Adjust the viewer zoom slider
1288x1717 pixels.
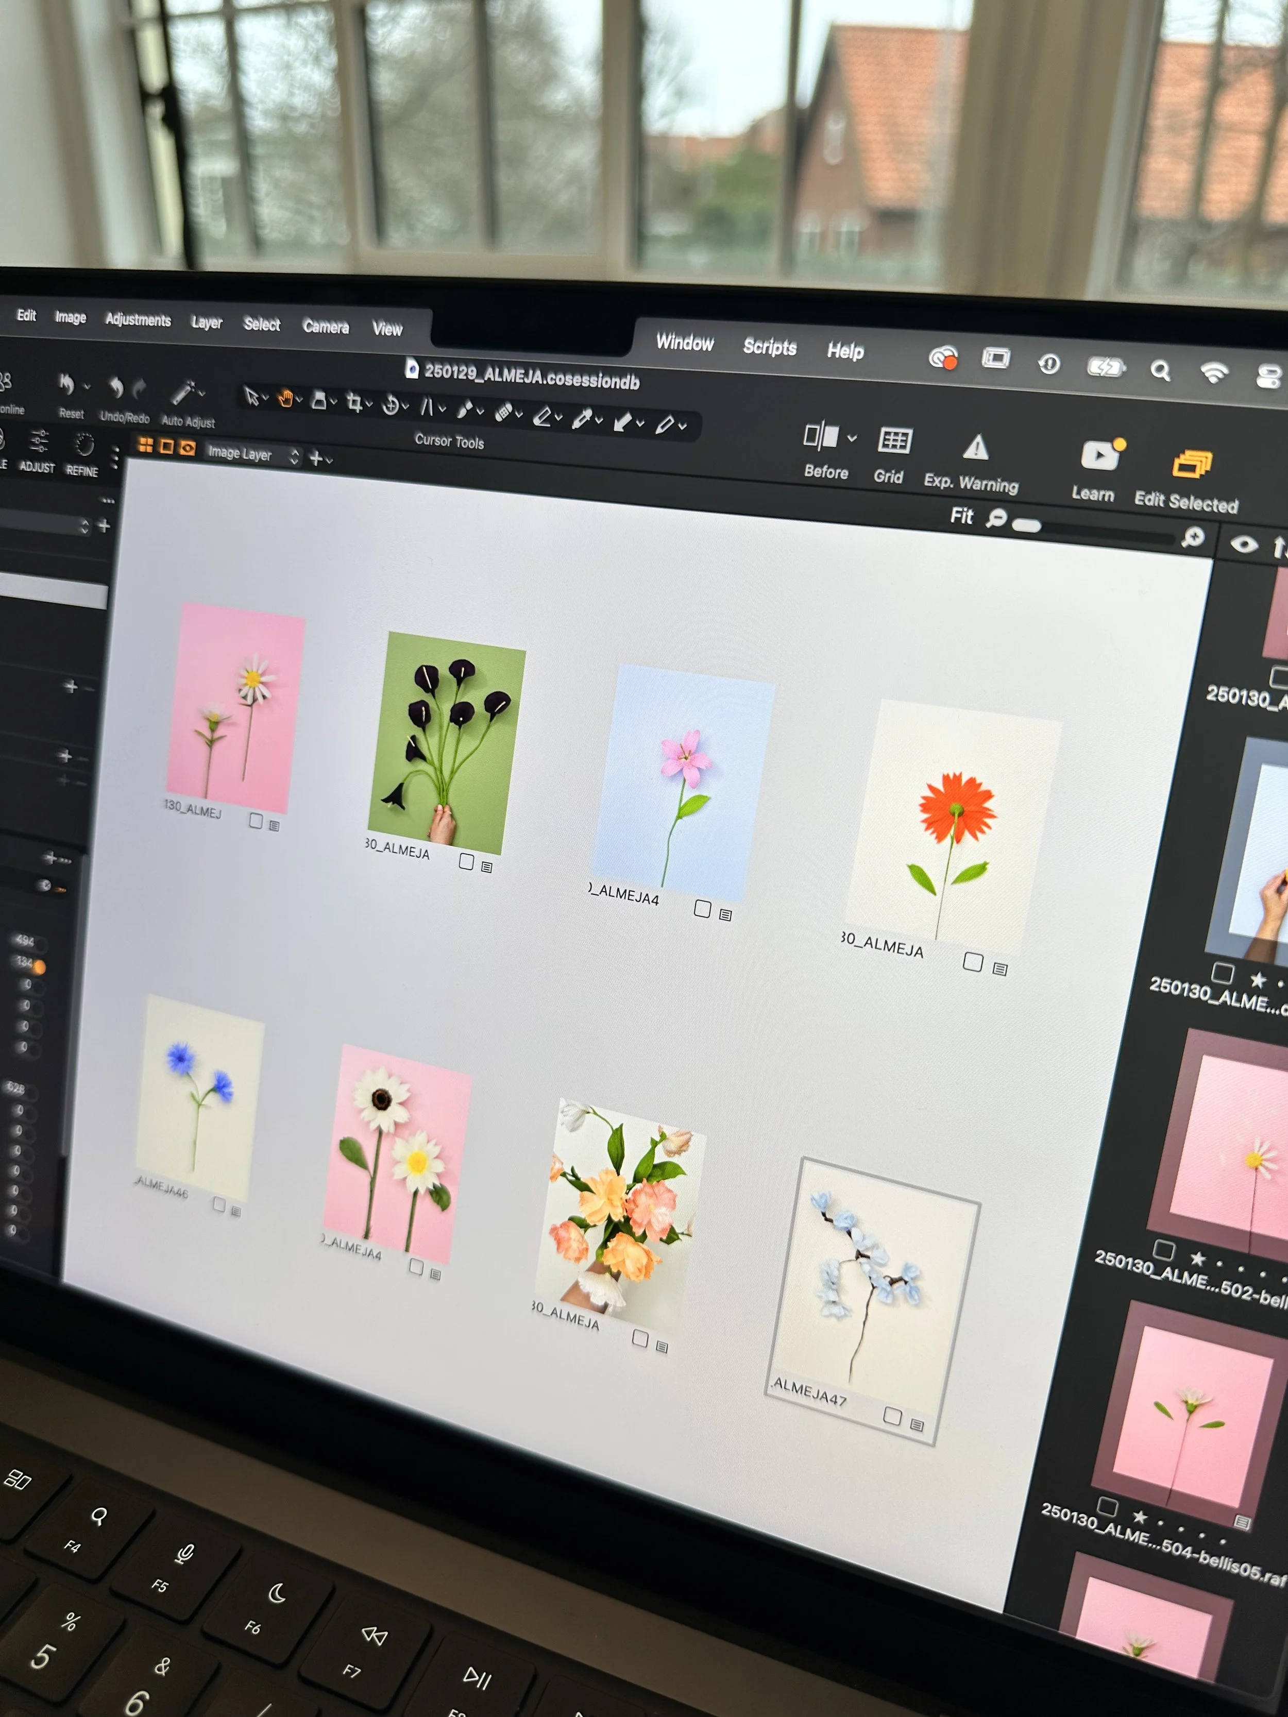[x=1026, y=526]
